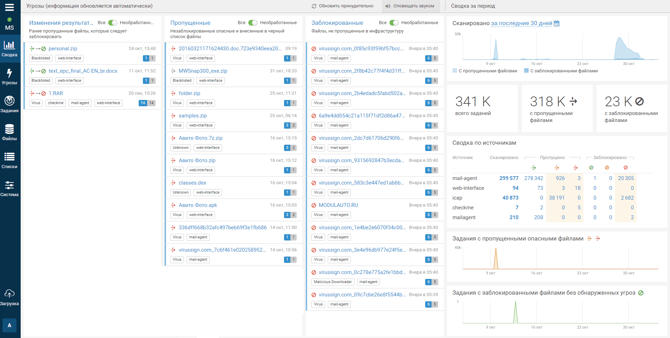Toggle Все/Необработанные in Изменения результатов column
The width and height of the screenshot is (670, 338).
(x=113, y=23)
